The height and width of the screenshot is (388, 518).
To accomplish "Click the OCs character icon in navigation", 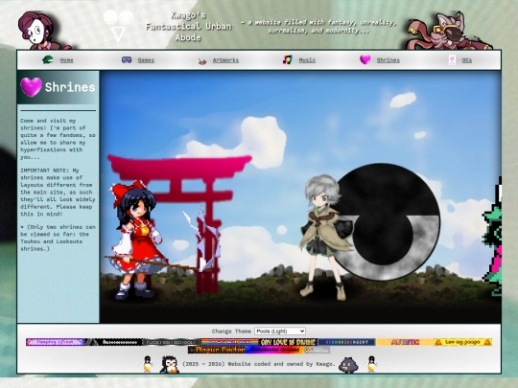I will tap(452, 59).
